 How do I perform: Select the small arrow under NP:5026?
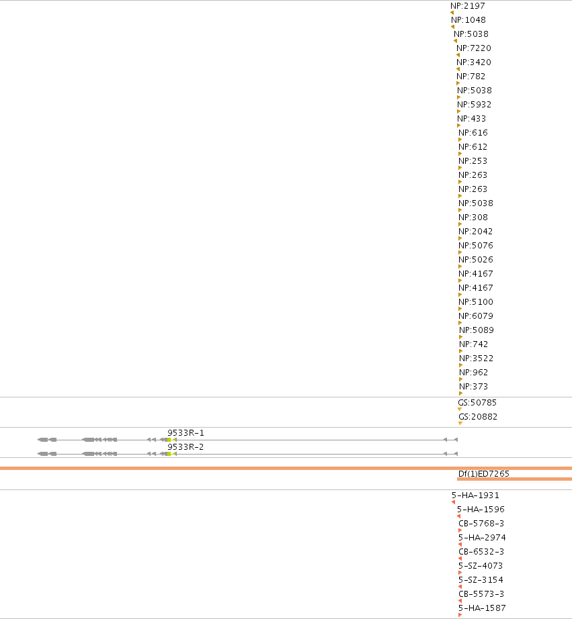tap(460, 267)
